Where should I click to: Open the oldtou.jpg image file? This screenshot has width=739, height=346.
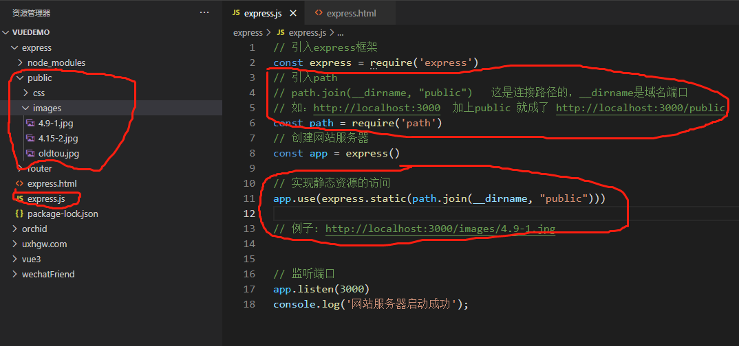[x=58, y=153]
